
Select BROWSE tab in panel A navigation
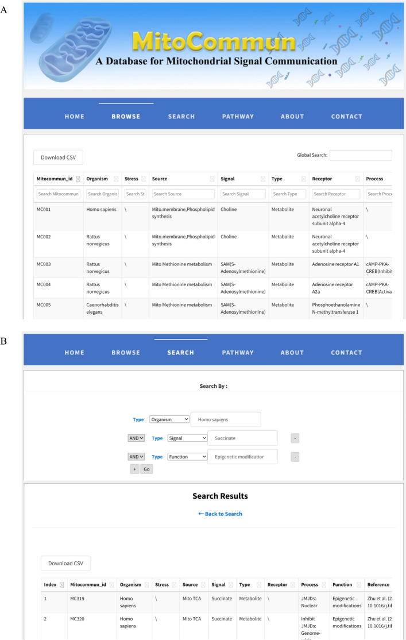pos(126,116)
